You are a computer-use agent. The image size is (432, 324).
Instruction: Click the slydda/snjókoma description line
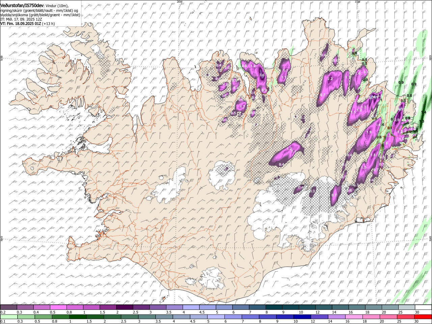[x=40, y=15]
